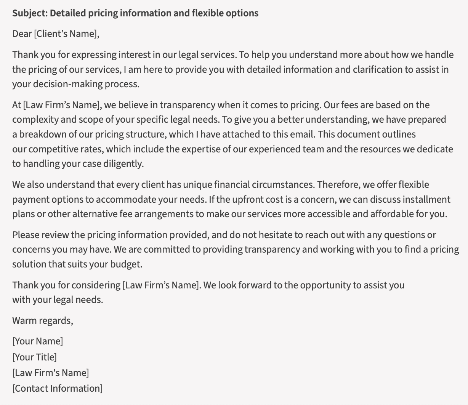Click the '[Contact Information]' placeholder
The height and width of the screenshot is (405, 468).
click(58, 389)
